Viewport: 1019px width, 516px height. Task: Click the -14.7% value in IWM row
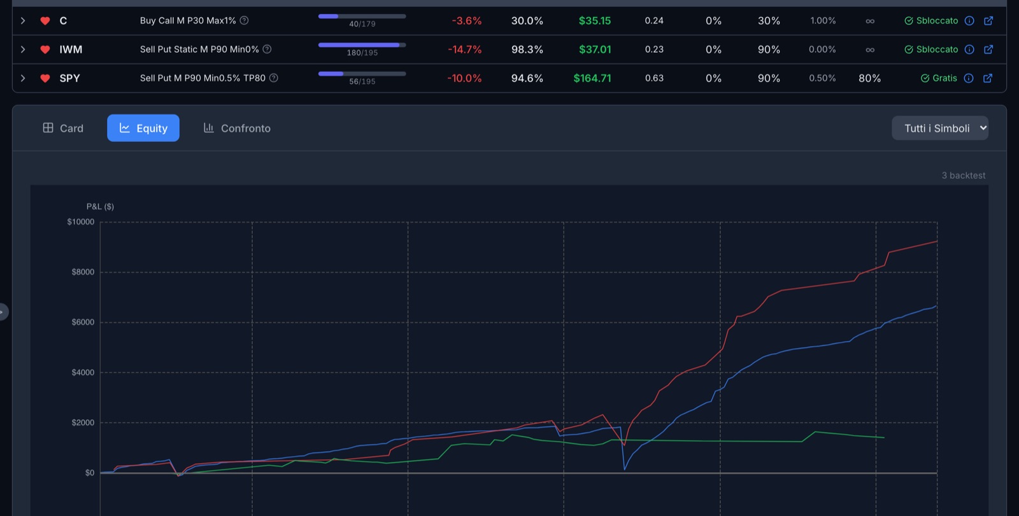(x=465, y=50)
